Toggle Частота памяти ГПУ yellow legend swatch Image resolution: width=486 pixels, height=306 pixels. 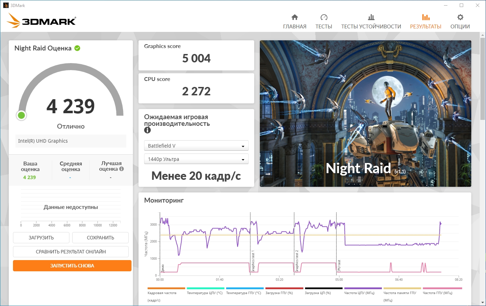coord(402,288)
